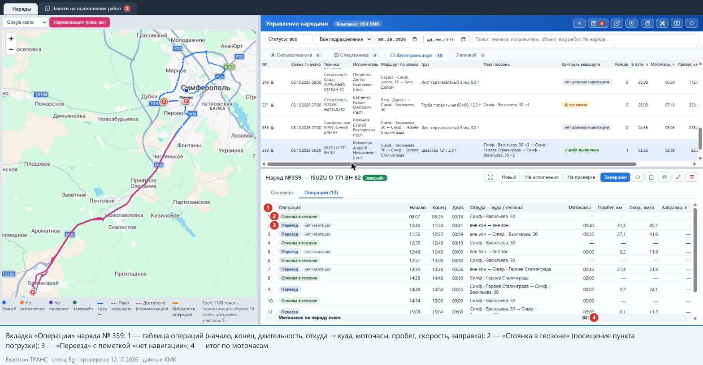Set order status to На исполнении

(x=542, y=177)
